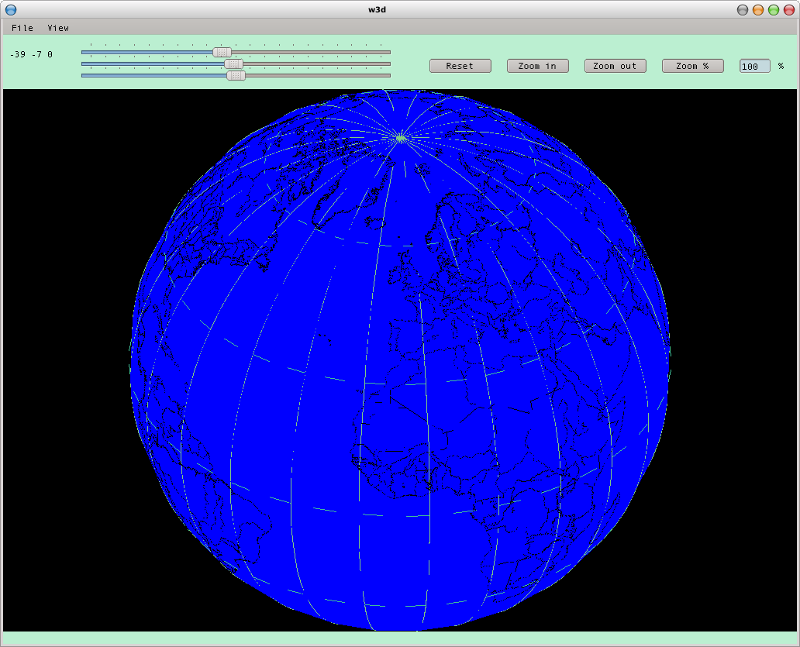The height and width of the screenshot is (647, 800).
Task: Click the green maximize window button
Action: coord(773,9)
